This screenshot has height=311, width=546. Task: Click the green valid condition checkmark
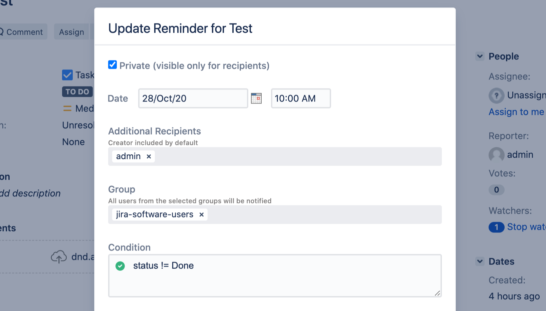click(x=120, y=266)
